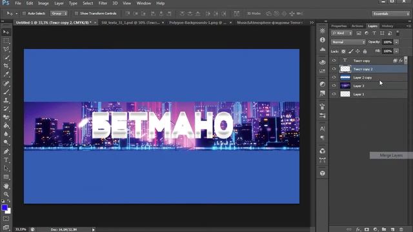The height and width of the screenshot is (232, 413).
Task: Change screen mode icon
Action: [x=6, y=227]
